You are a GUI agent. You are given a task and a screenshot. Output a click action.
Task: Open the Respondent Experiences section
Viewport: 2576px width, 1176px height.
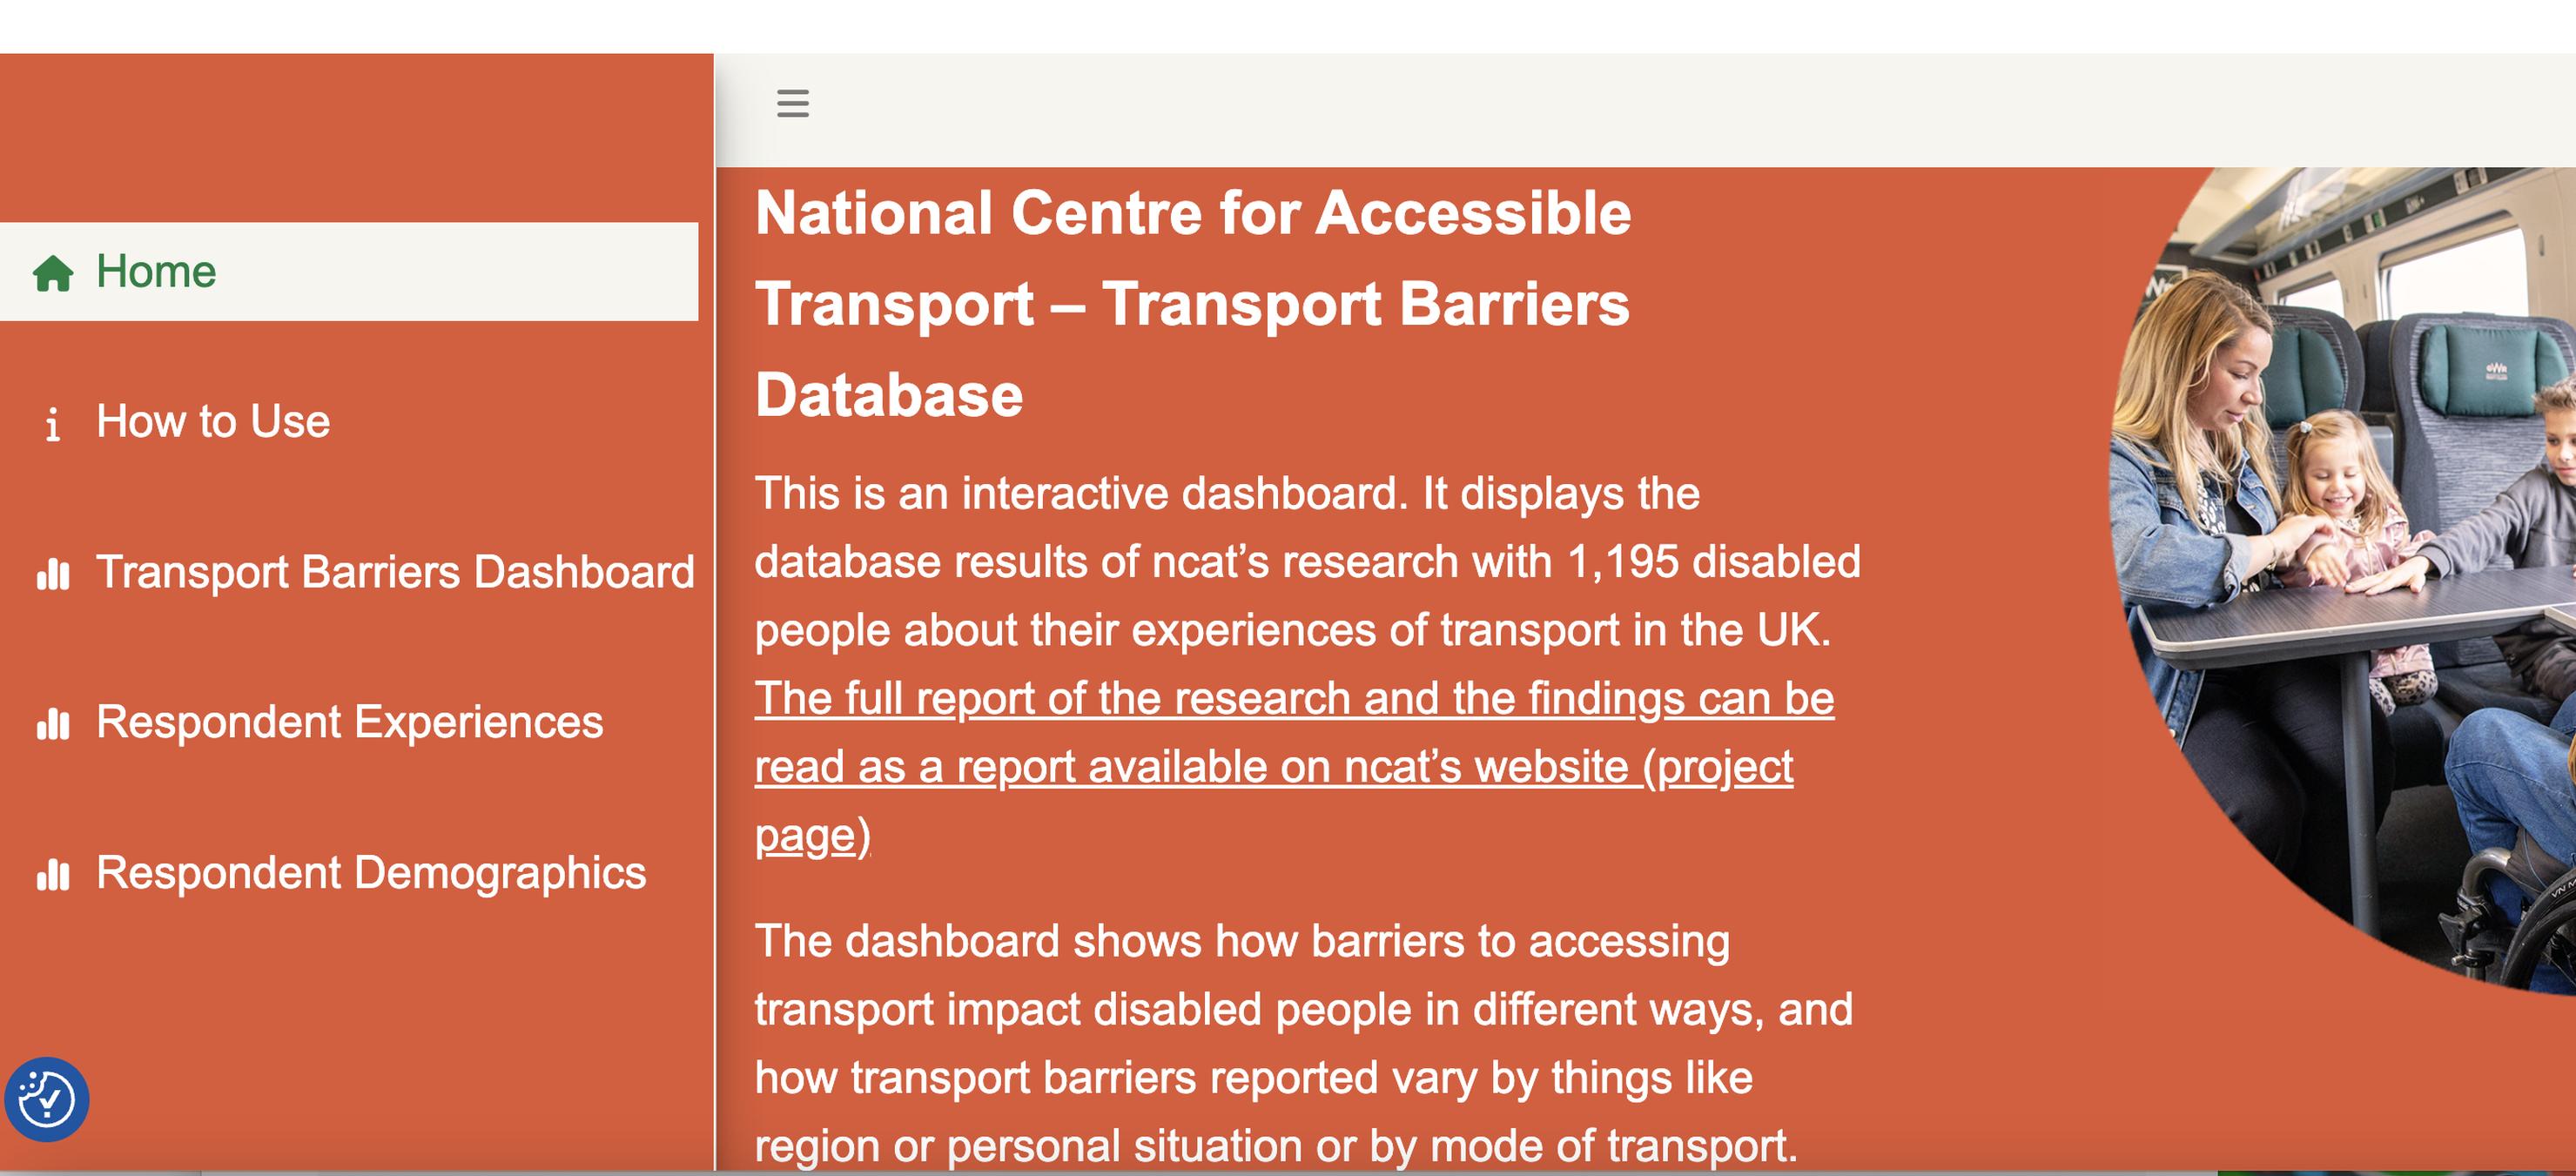click(x=349, y=722)
